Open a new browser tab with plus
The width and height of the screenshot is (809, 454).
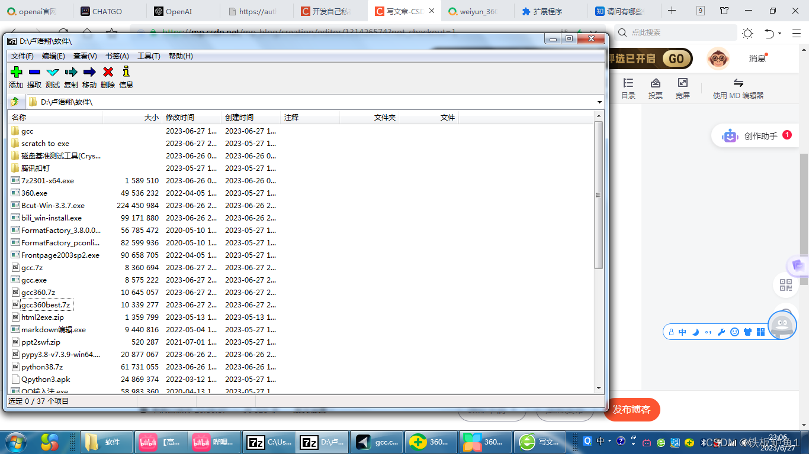(672, 11)
